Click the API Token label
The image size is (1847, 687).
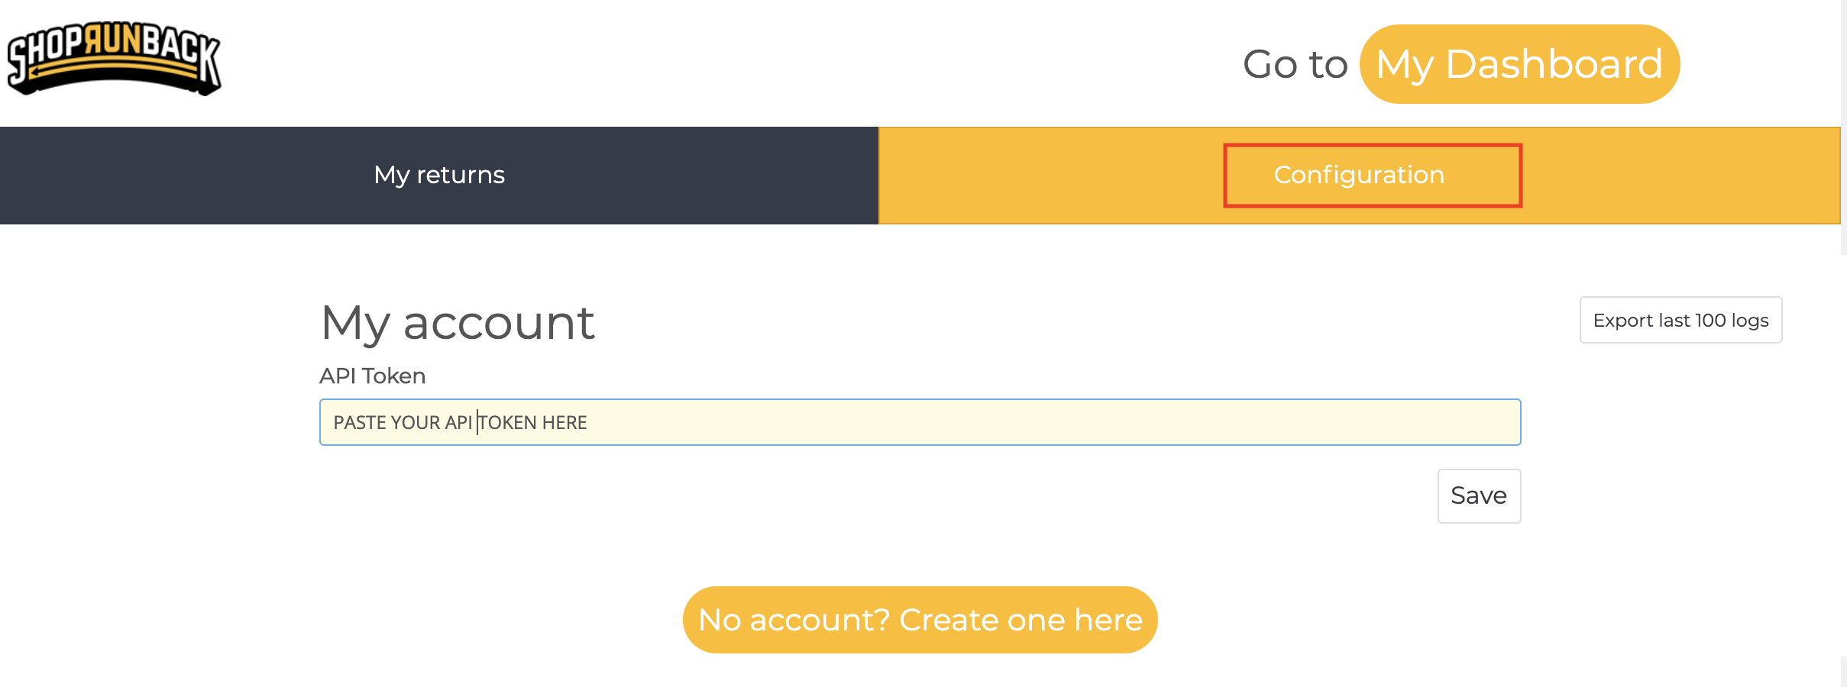point(372,376)
